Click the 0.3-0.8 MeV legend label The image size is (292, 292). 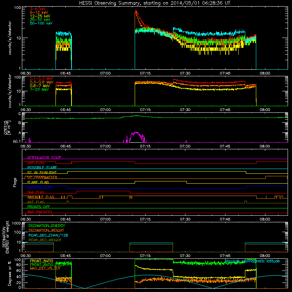pos(42,82)
